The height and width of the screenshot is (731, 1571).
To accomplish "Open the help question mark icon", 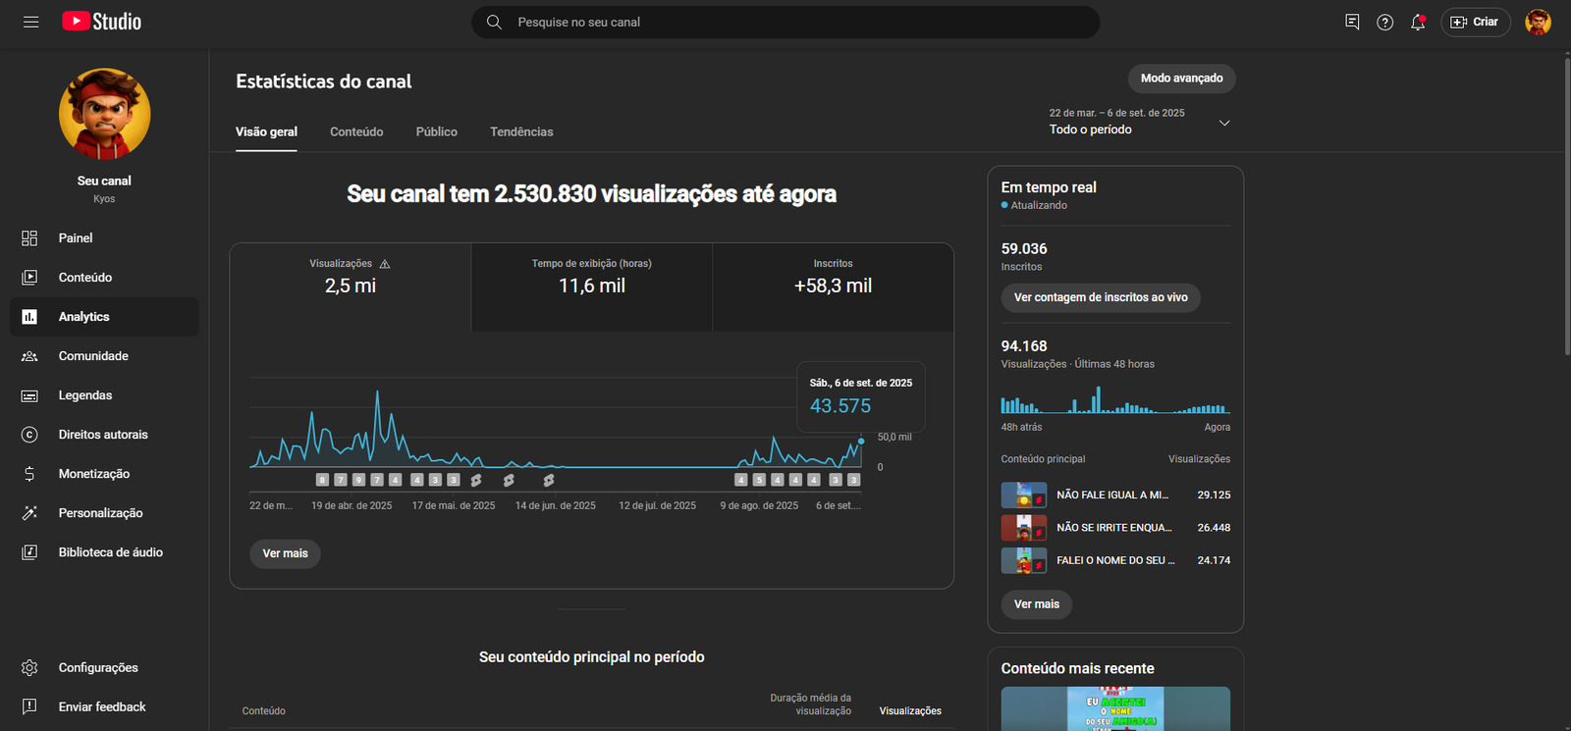I will (1384, 22).
